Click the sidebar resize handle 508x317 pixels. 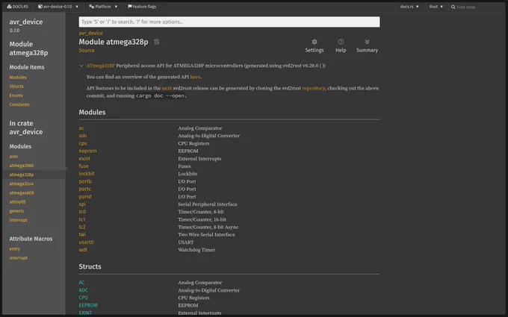pyautogui.click(x=66, y=169)
